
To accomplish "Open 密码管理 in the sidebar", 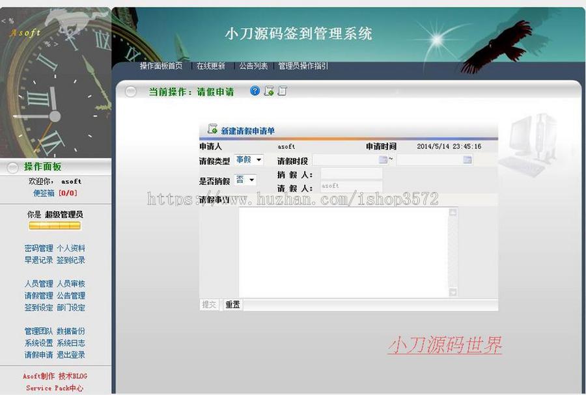I will coord(39,249).
